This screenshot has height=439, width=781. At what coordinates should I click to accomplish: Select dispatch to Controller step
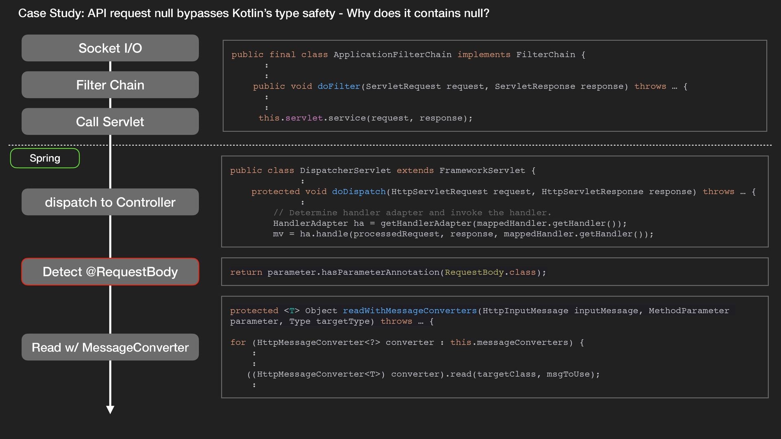pos(110,202)
